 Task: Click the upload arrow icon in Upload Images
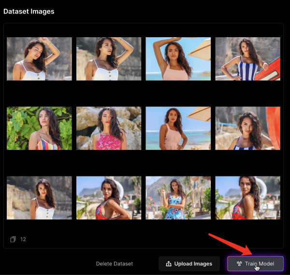pyautogui.click(x=169, y=264)
